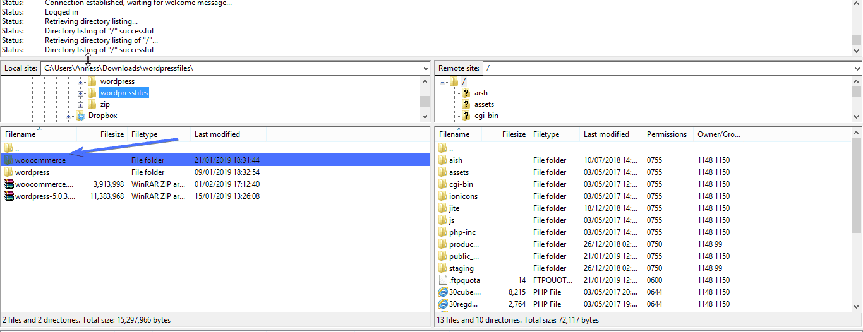Click the question-mark icon beside aish in remote tree
863x332 pixels.
click(466, 93)
